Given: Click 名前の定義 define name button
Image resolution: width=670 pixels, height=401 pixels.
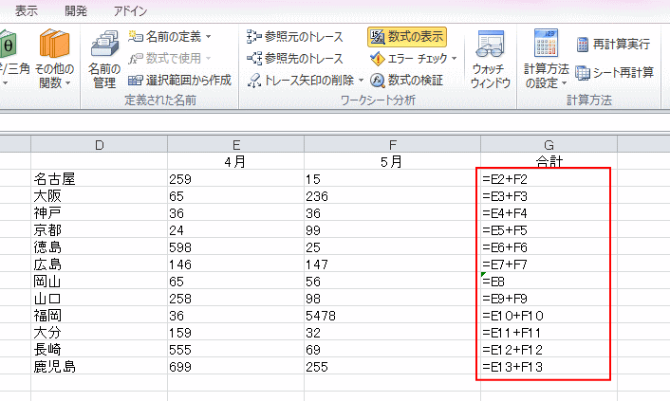Looking at the screenshot, I should click(x=165, y=37).
